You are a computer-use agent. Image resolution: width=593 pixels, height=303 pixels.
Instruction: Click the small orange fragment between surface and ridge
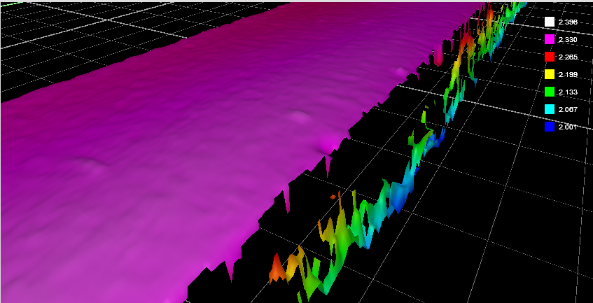click(x=332, y=197)
